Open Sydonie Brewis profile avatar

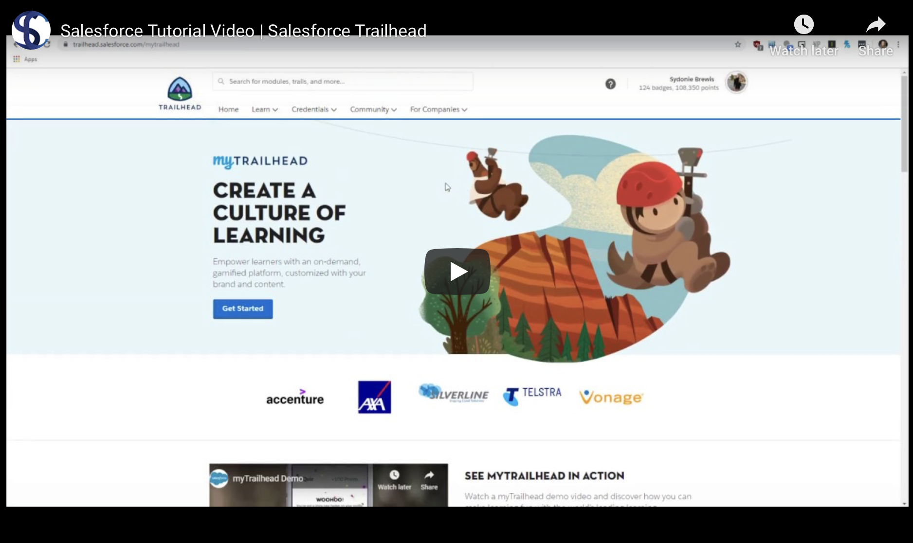click(736, 82)
